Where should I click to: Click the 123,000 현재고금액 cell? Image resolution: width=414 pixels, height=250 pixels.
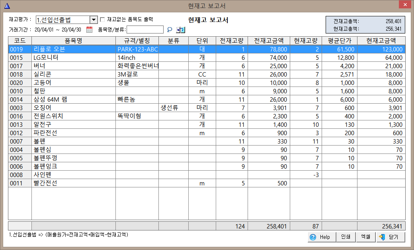tap(381, 49)
